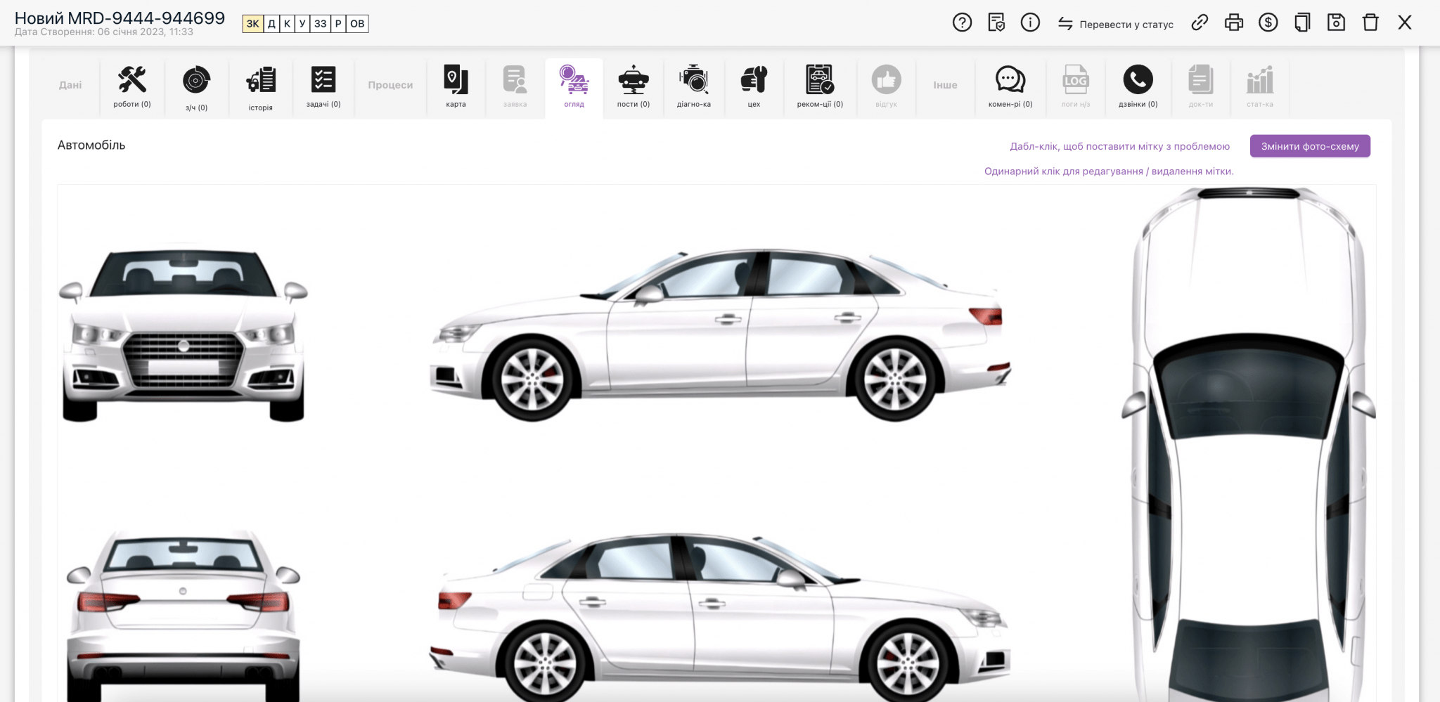The width and height of the screenshot is (1440, 702).
Task: Open the задачі (0) tasks tab
Action: (323, 86)
